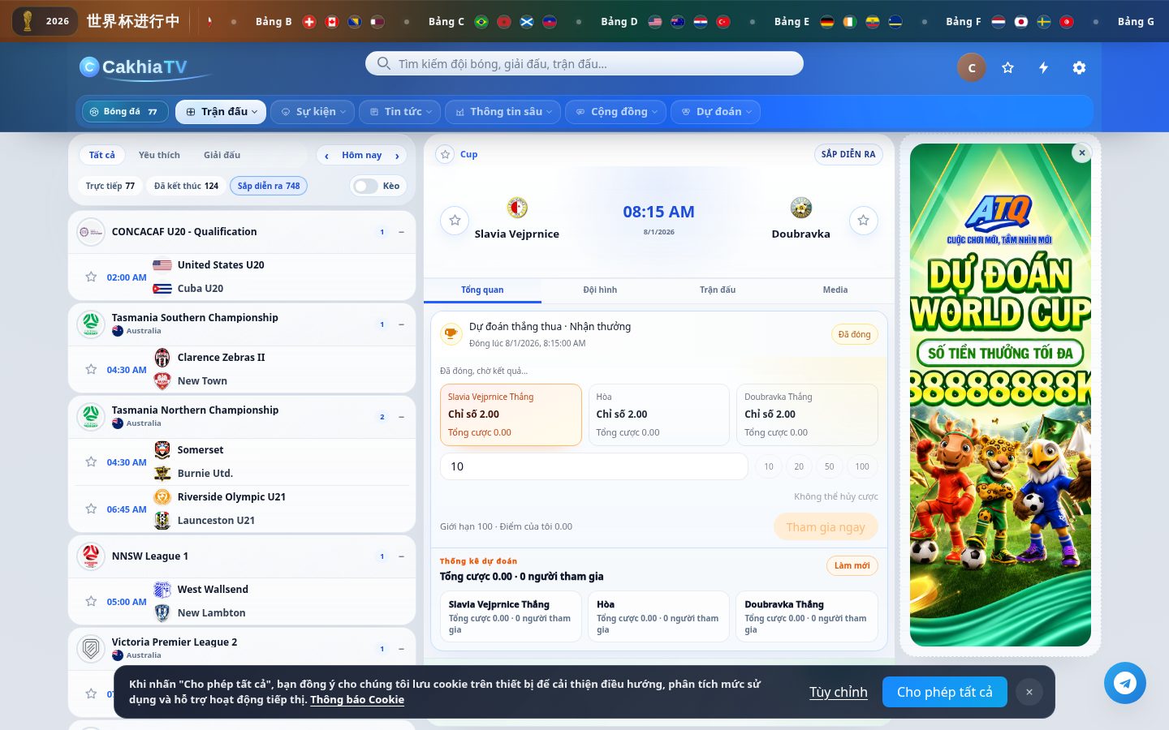Open the Trận đấu dropdown menu

click(221, 112)
